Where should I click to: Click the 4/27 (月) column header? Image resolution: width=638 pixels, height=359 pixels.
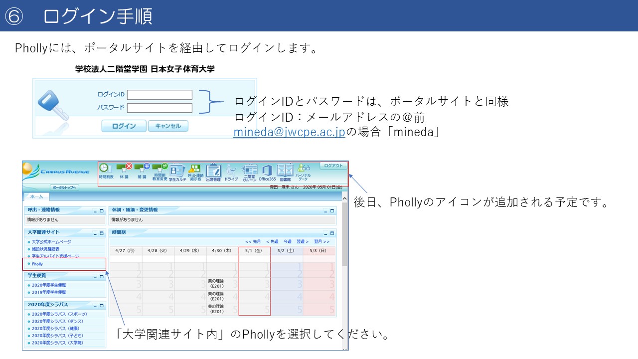(x=126, y=251)
